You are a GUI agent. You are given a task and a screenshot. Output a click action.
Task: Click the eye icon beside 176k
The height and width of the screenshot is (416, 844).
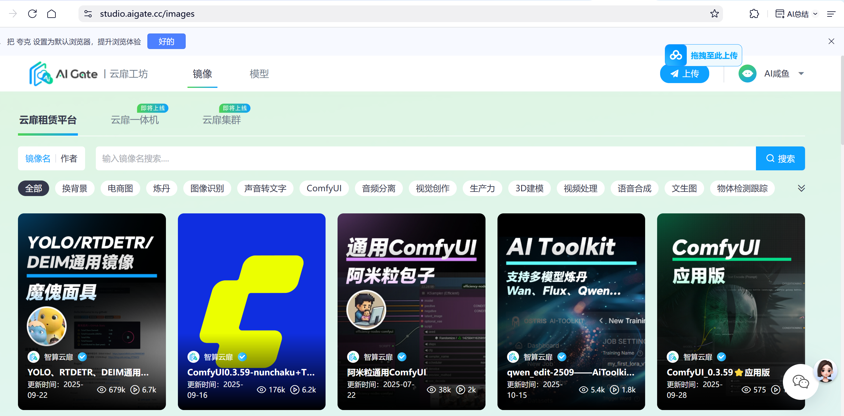(x=261, y=389)
